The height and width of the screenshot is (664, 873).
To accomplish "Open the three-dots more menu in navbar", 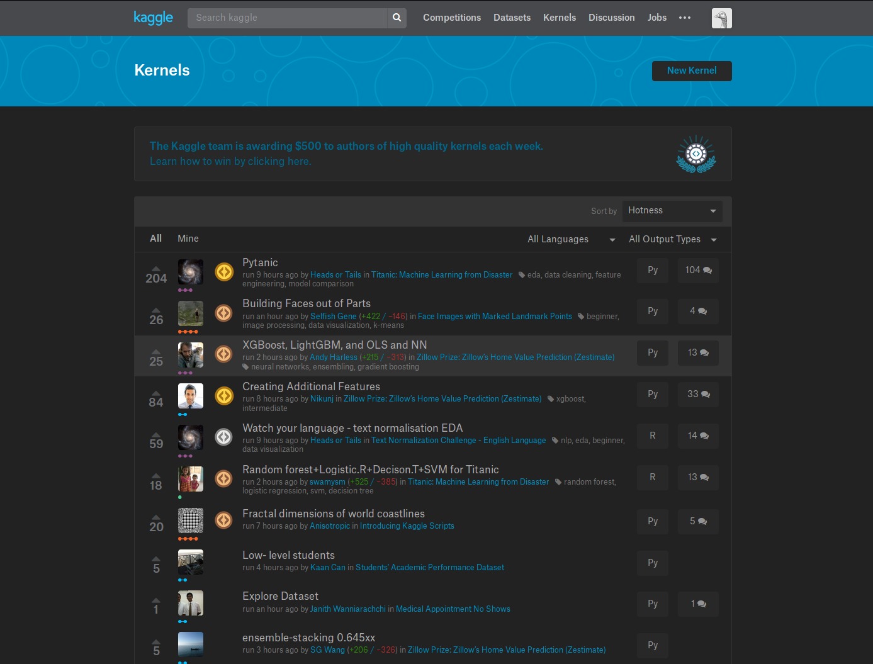I will [x=685, y=18].
